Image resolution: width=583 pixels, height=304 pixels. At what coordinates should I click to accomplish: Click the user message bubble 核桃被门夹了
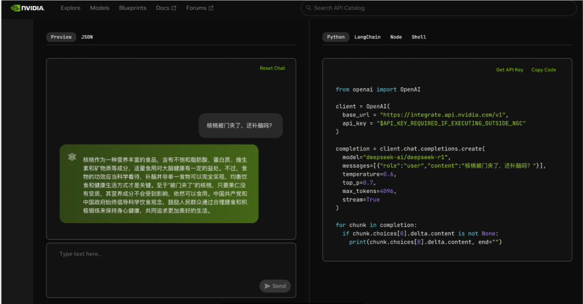[241, 126]
